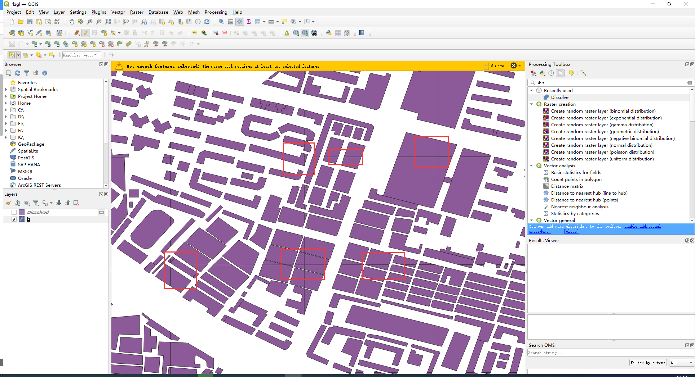The width and height of the screenshot is (695, 377).
Task: Click Zoom Full extent icon
Action: click(108, 22)
